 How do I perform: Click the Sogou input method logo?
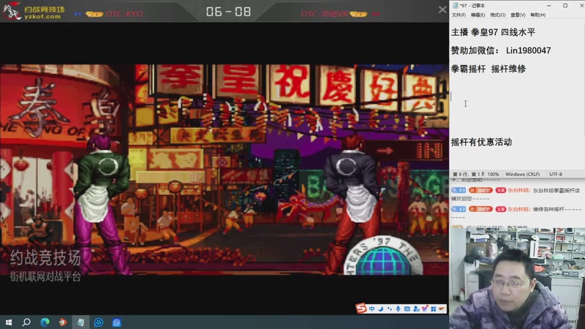coord(361,308)
